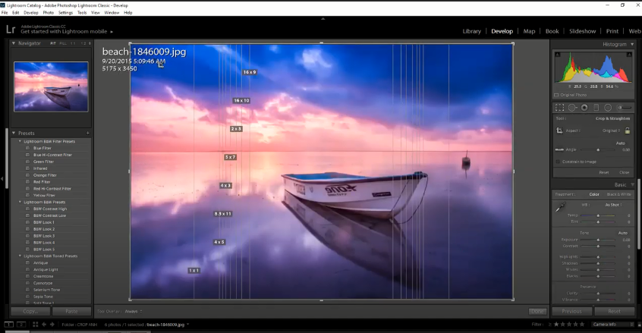The height and width of the screenshot is (333, 642).
Task: Toggle the Original Photo checkbox
Action: (x=556, y=95)
